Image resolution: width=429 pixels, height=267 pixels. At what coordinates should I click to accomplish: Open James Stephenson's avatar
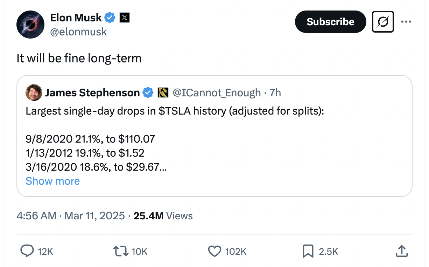[x=34, y=93]
